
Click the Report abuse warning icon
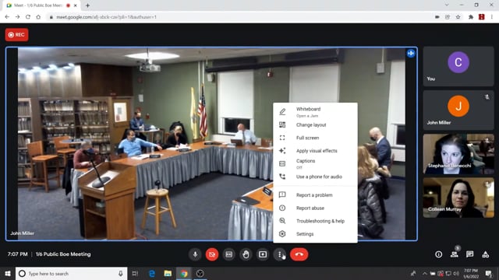pos(282,208)
